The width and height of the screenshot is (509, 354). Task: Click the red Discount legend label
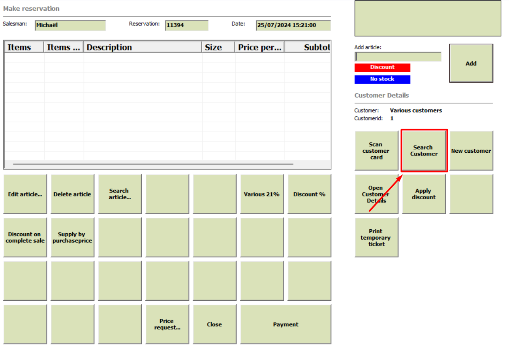pyautogui.click(x=382, y=67)
